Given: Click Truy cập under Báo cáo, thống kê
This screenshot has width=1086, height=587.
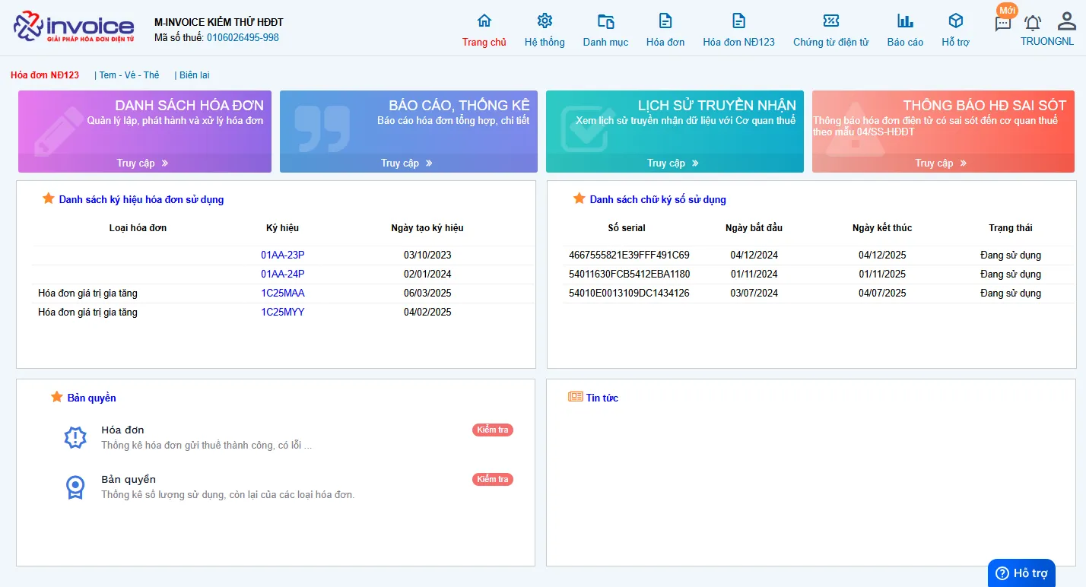Looking at the screenshot, I should (407, 163).
